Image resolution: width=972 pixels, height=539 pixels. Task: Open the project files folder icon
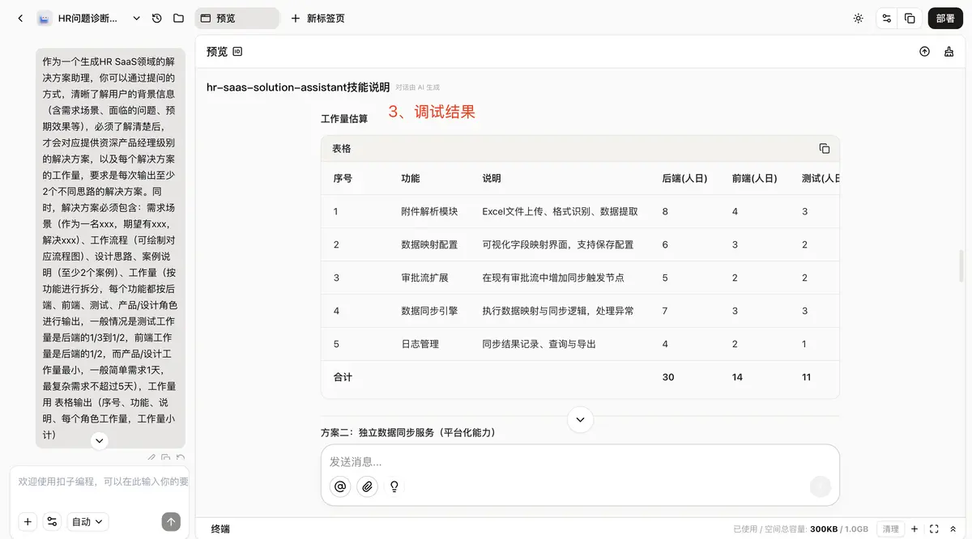tap(178, 18)
